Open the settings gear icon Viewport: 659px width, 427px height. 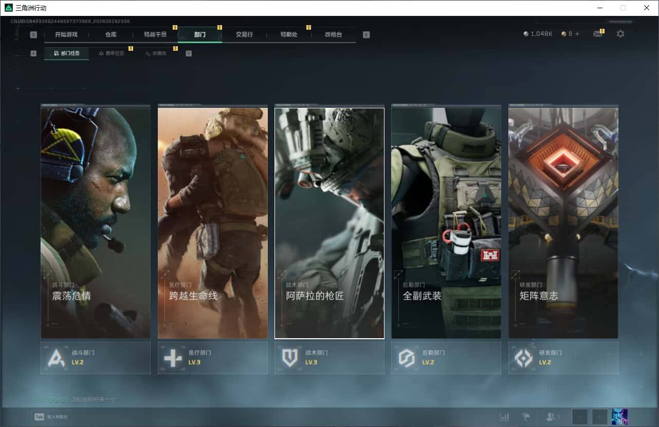coord(620,34)
